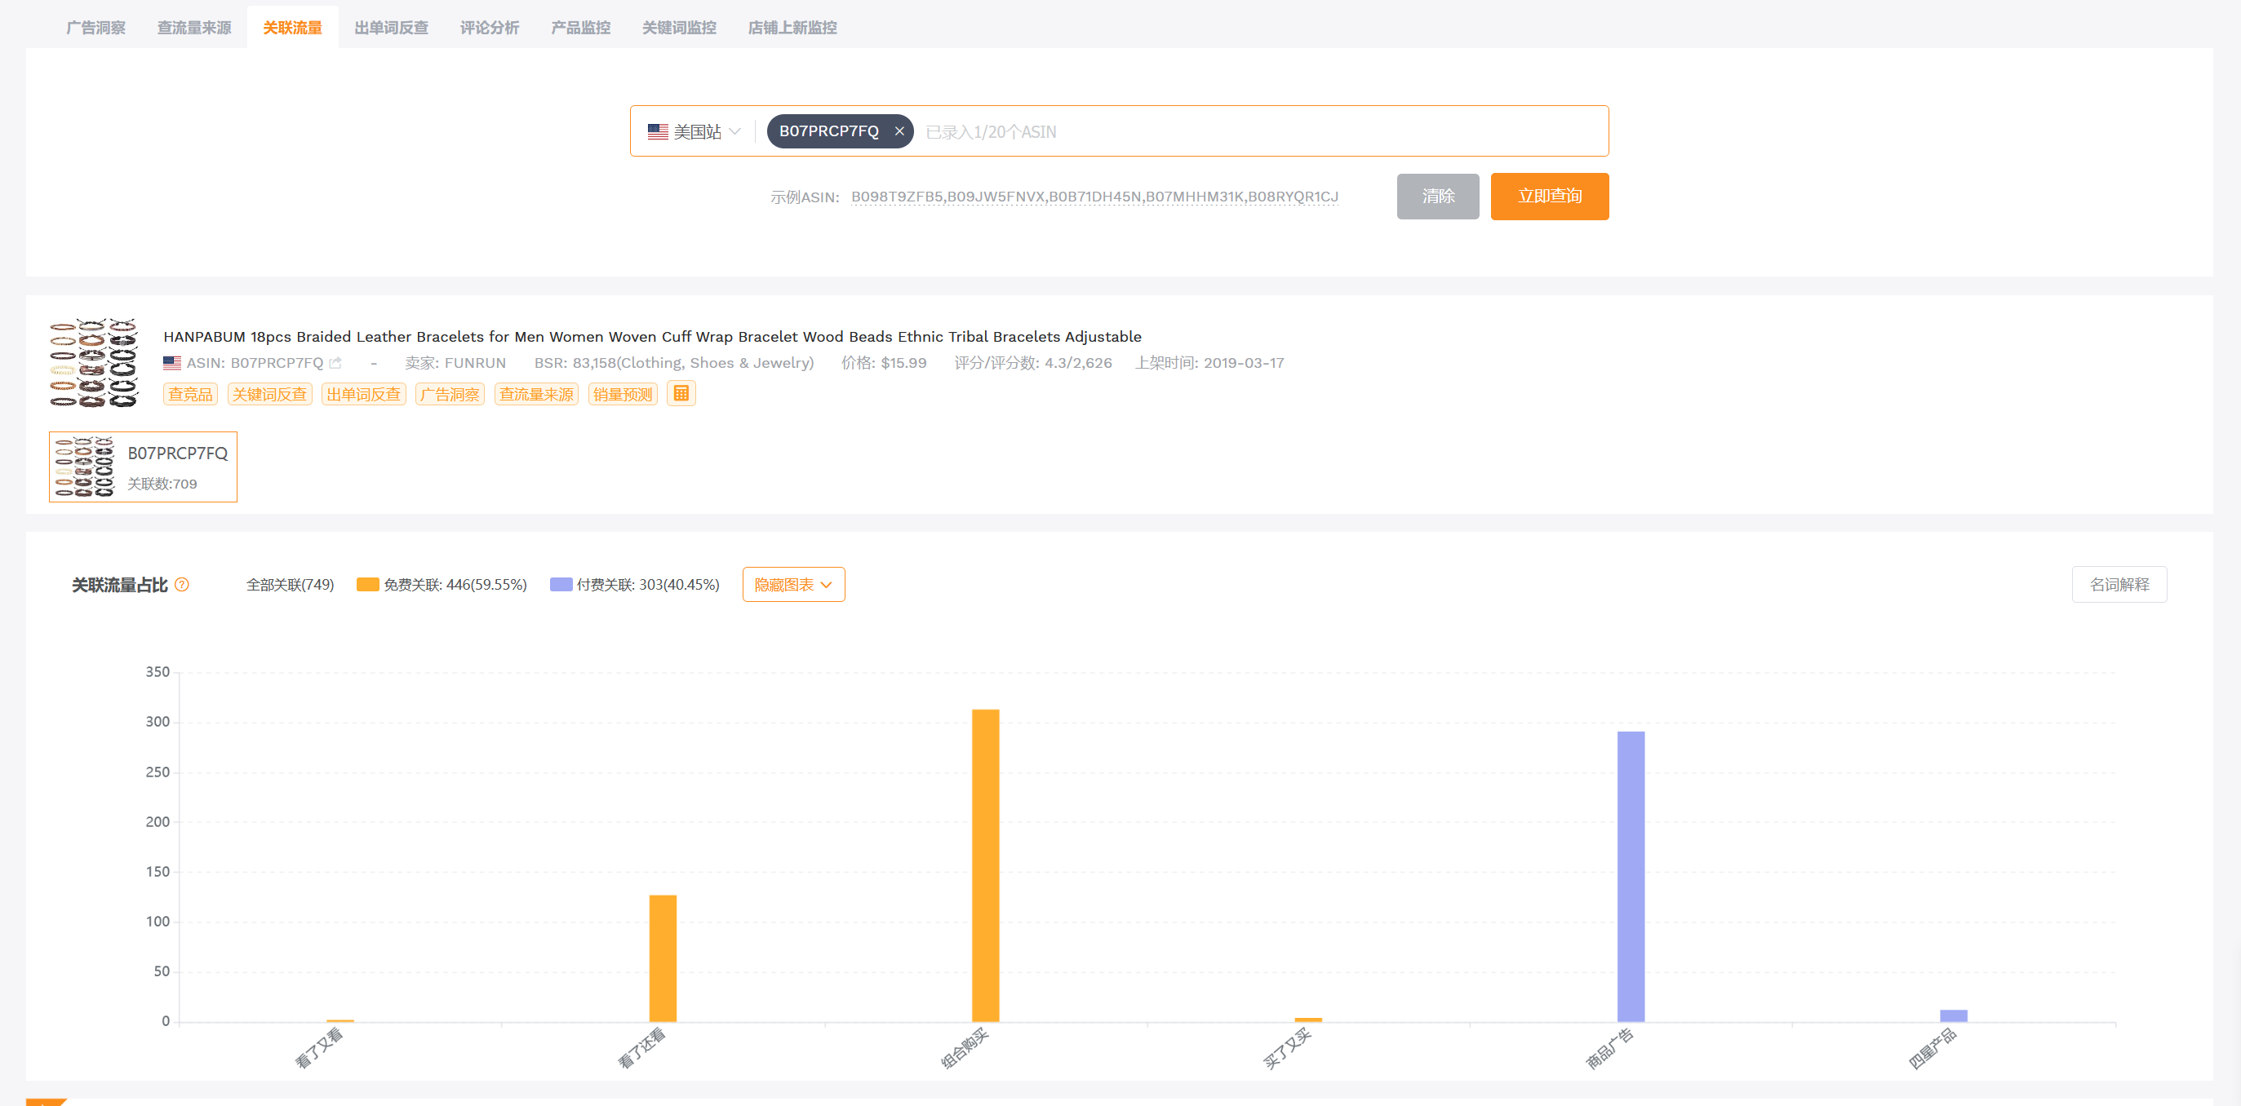Open the 名词解释 button
The width and height of the screenshot is (2241, 1106).
coord(2119,584)
